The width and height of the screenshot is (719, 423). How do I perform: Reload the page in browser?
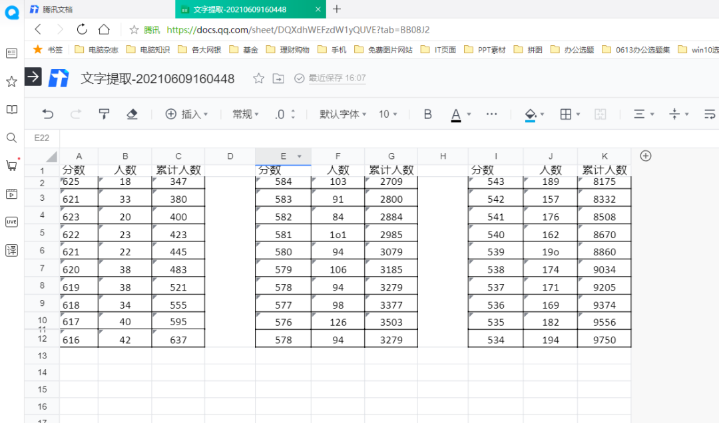[x=82, y=29]
